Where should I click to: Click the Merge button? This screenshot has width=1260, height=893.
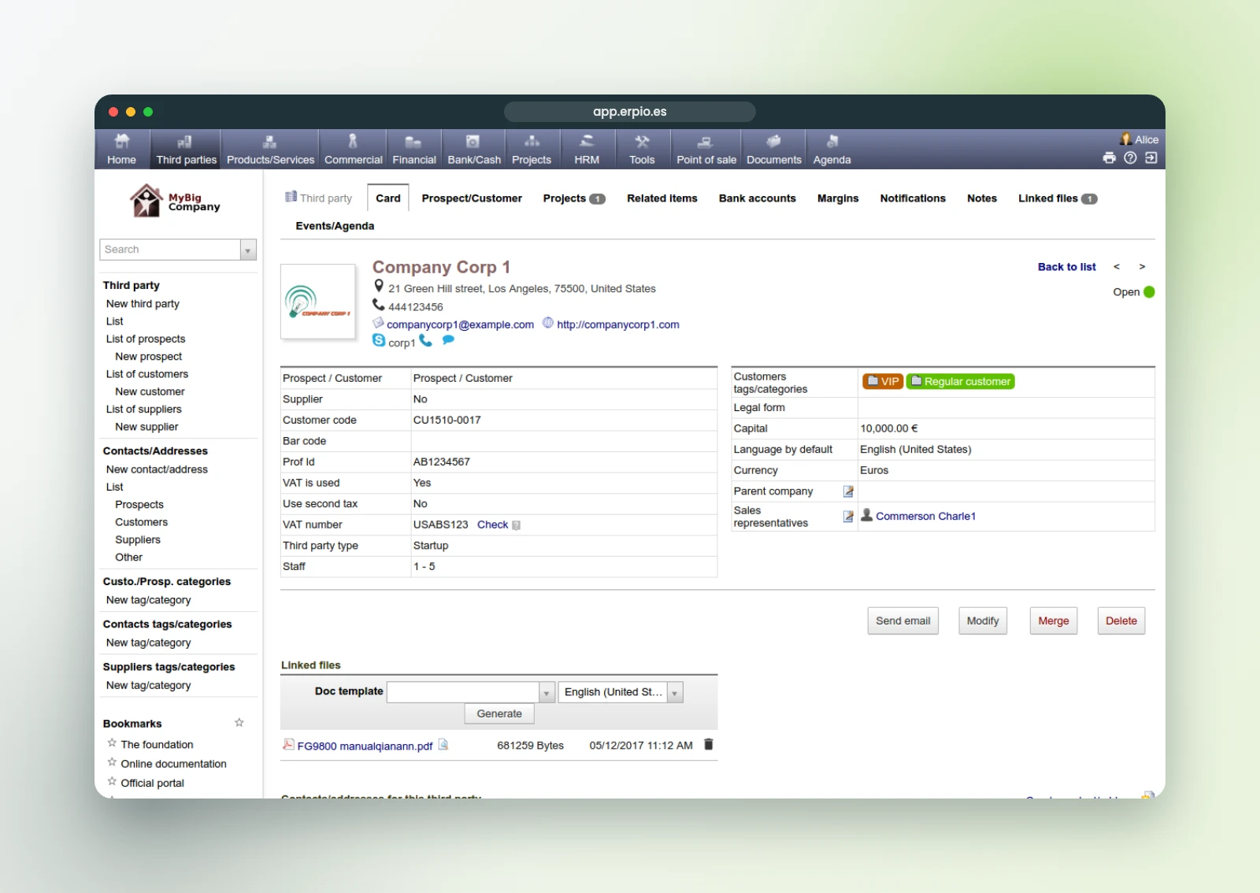(1053, 621)
